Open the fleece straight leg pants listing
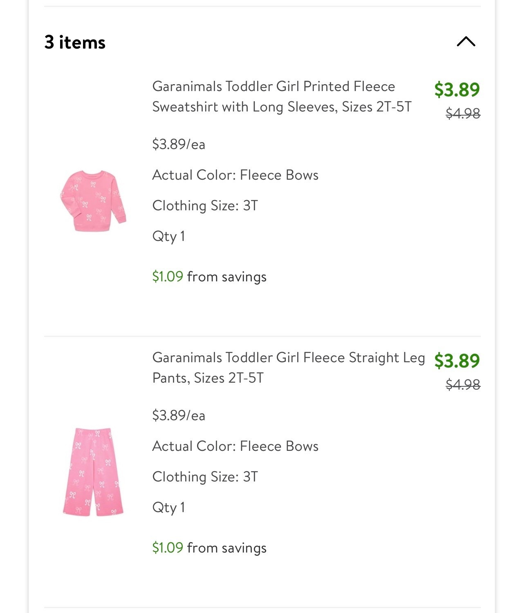 point(288,367)
